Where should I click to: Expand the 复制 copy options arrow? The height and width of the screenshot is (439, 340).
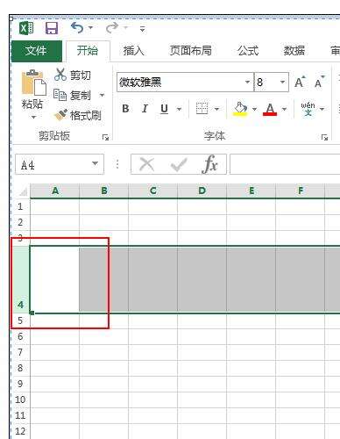pyautogui.click(x=102, y=96)
